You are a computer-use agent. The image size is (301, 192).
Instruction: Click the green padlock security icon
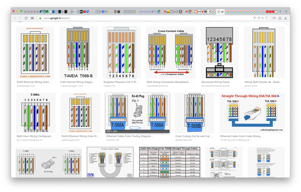pyautogui.click(x=40, y=18)
